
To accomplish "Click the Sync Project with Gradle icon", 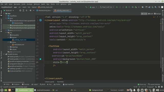I will pyautogui.click(x=149, y=7).
